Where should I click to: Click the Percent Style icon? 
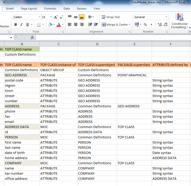[x=145, y=25]
